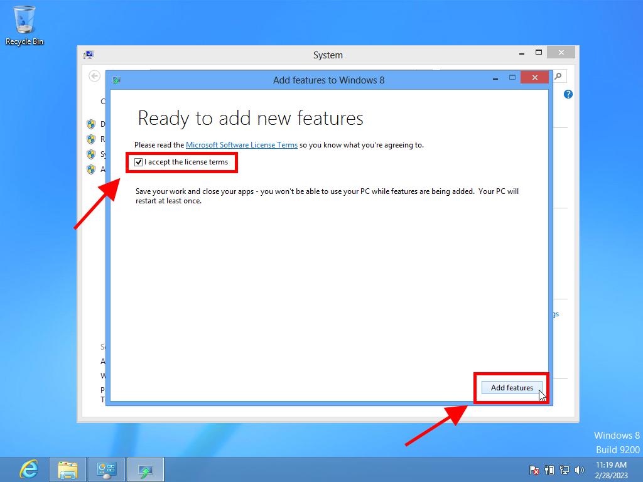Click the power/battery tray icon
Viewport: 643px width, 482px height.
[549, 469]
